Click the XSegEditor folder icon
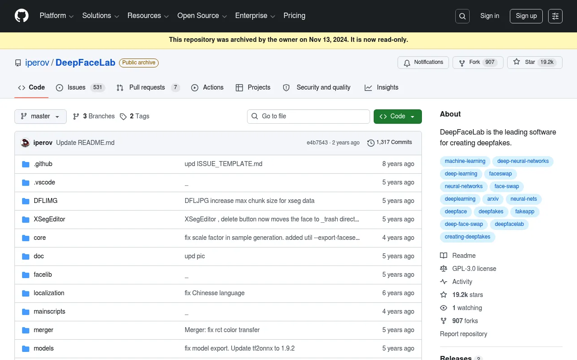Image resolution: width=577 pixels, height=360 pixels. click(x=26, y=220)
